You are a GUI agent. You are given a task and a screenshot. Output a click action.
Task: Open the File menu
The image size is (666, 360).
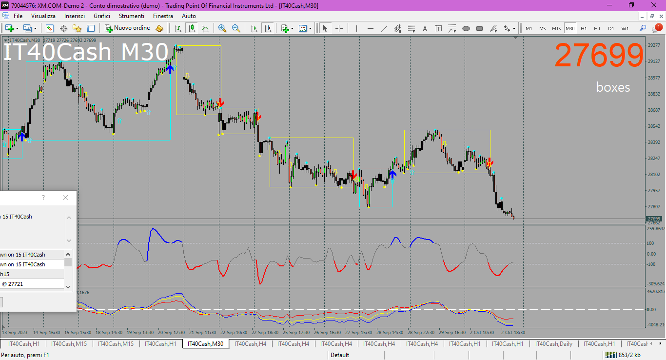point(18,16)
